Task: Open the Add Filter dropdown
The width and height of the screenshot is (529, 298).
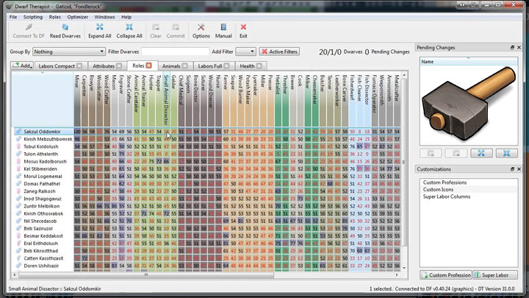Action: pyautogui.click(x=245, y=52)
